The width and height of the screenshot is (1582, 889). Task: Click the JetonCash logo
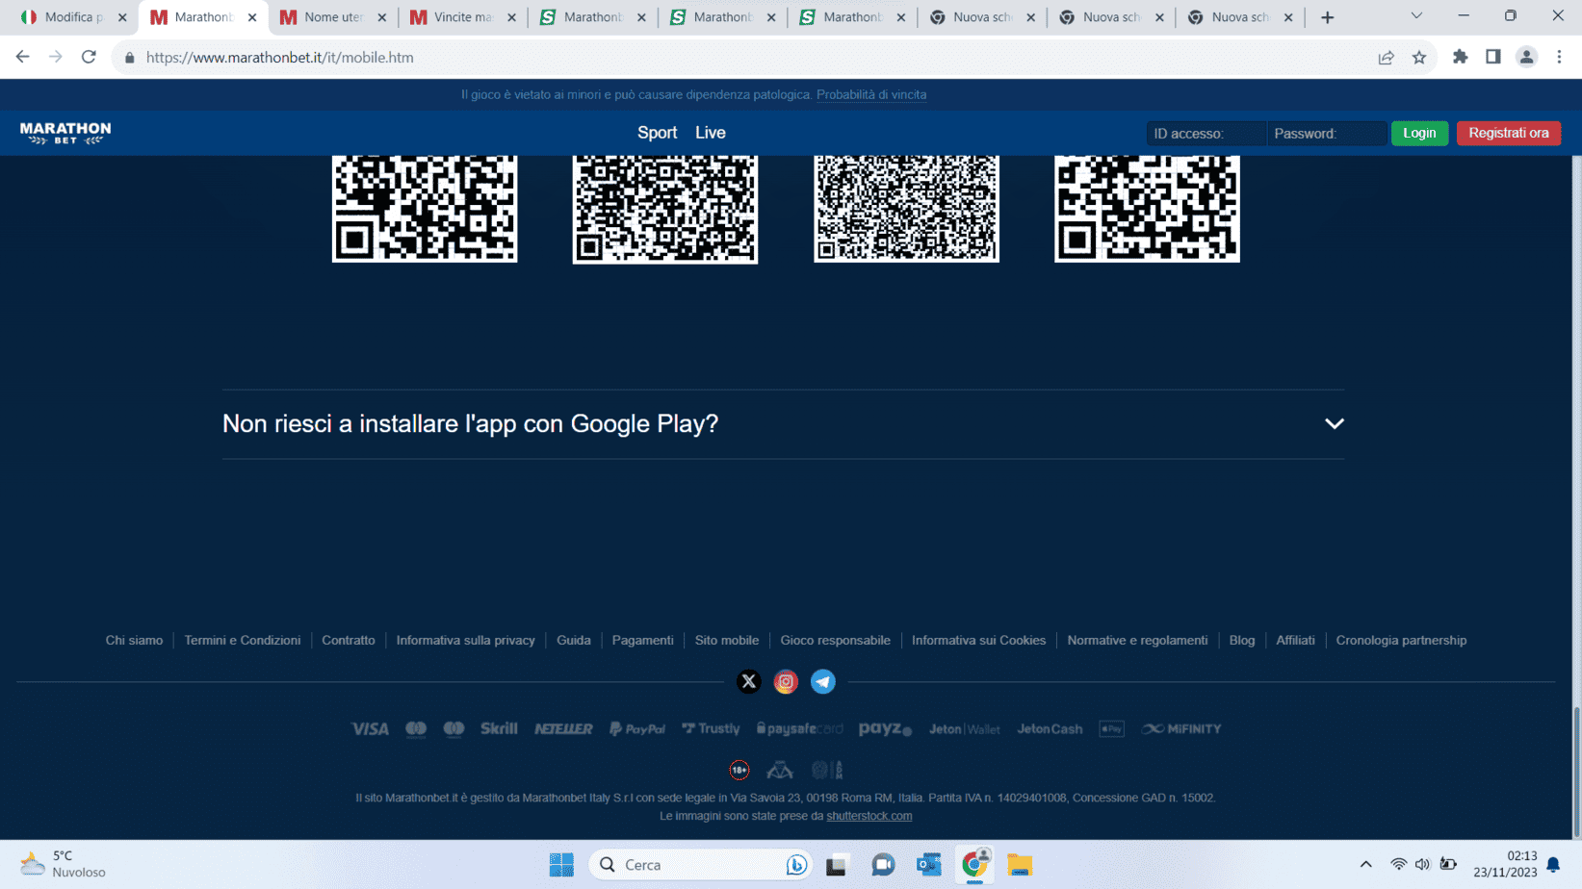1050,729
